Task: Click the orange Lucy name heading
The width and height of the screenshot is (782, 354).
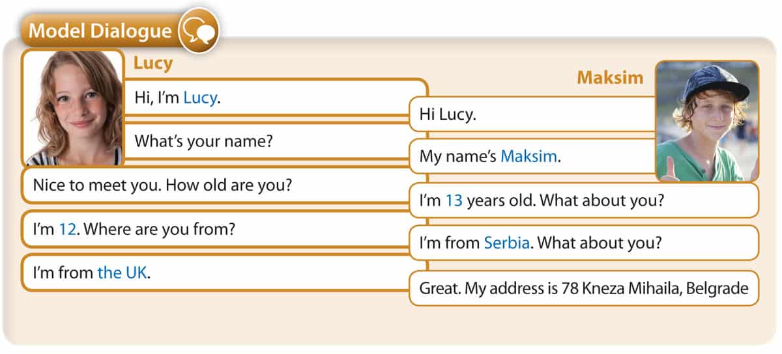Action: pos(152,63)
